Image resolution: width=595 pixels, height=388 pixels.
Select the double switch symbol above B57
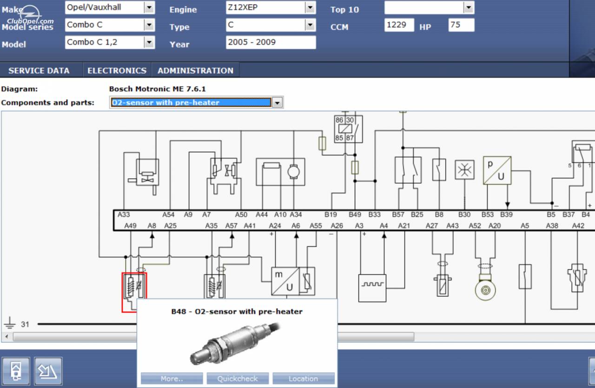pyautogui.click(x=408, y=170)
